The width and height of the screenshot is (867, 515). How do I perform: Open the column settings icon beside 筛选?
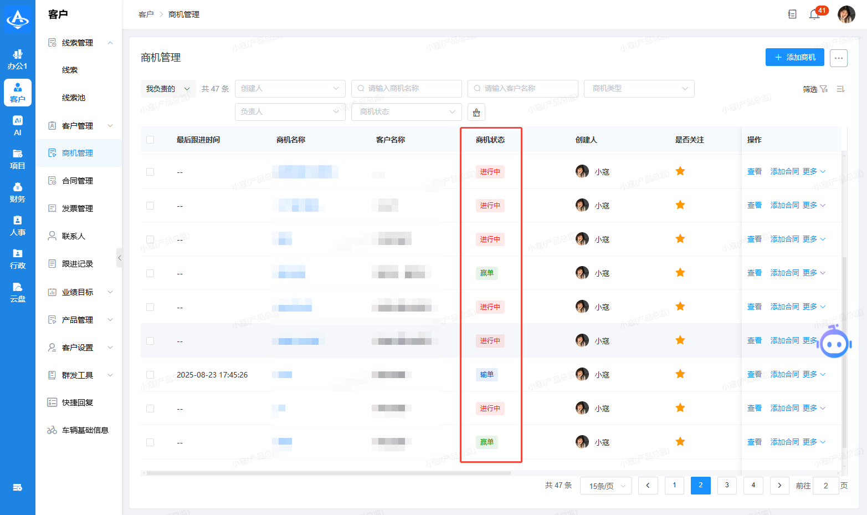(840, 89)
